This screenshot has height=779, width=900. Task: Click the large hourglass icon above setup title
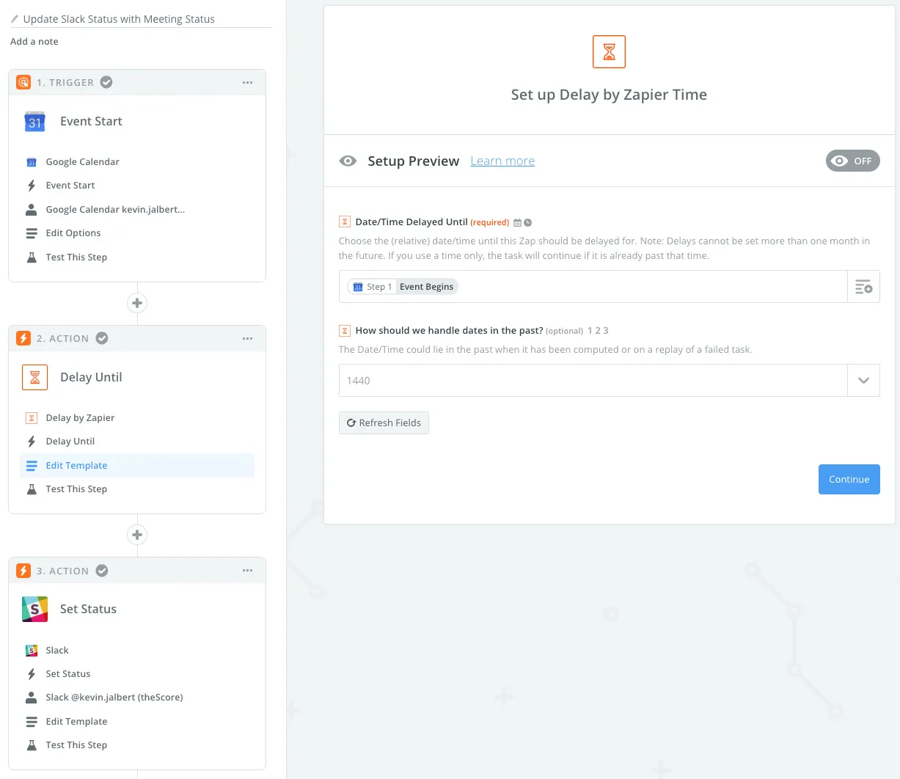[x=609, y=51]
